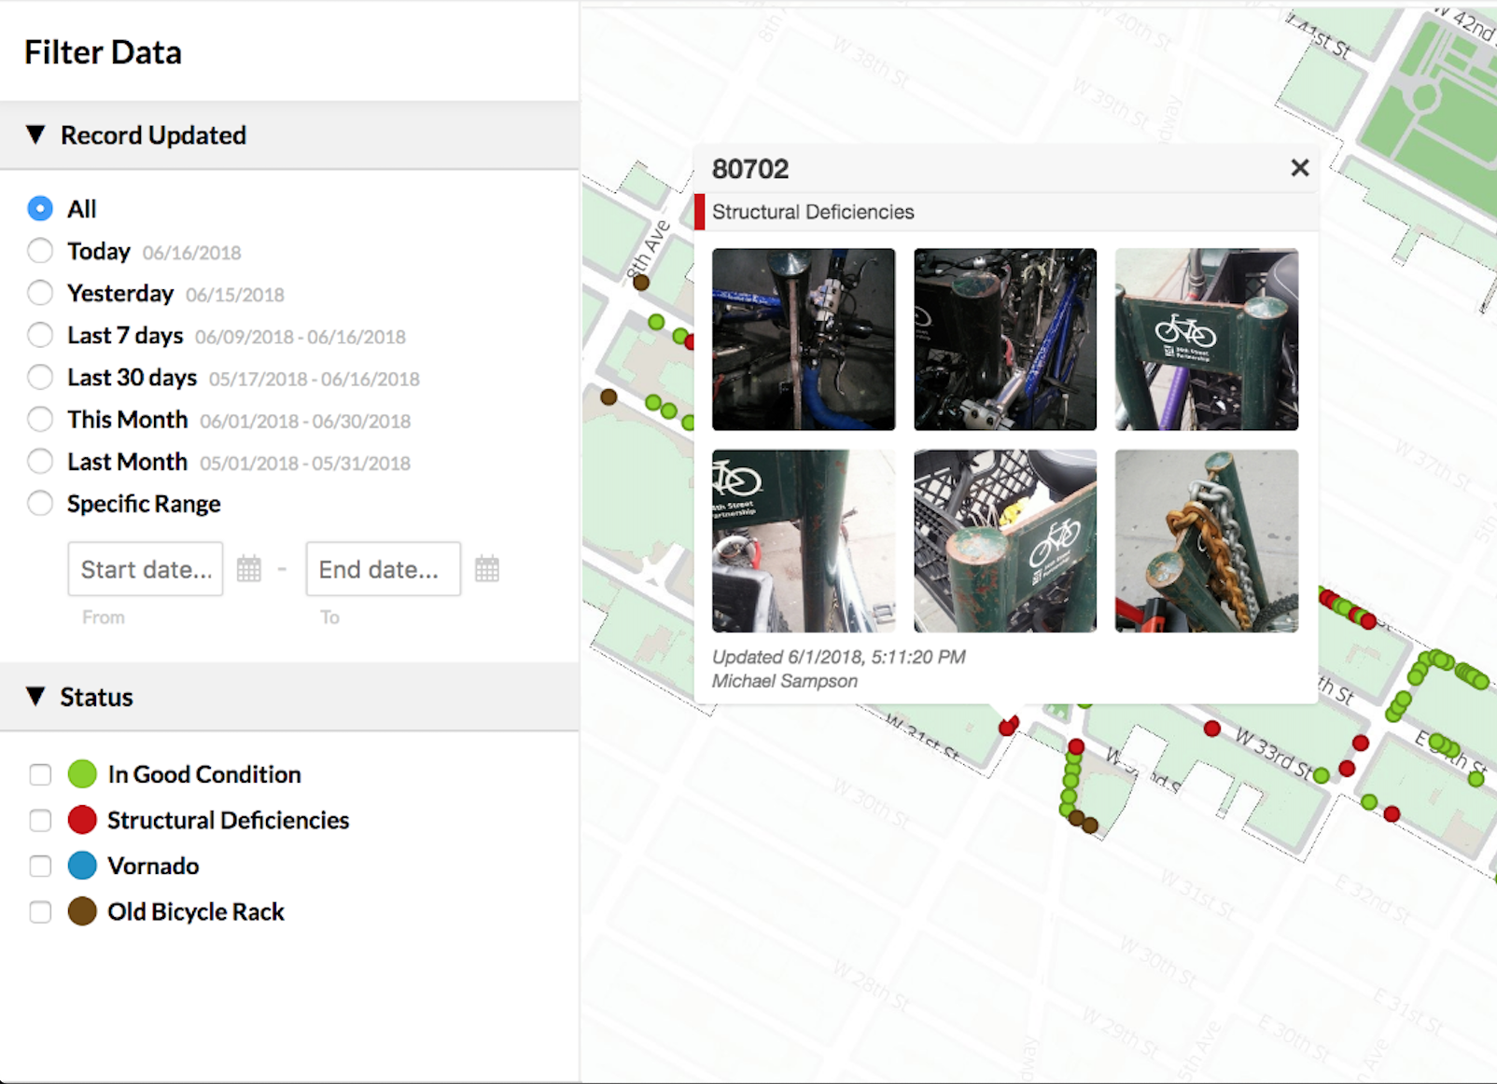
Task: Close the 80702 popup
Action: click(1300, 168)
